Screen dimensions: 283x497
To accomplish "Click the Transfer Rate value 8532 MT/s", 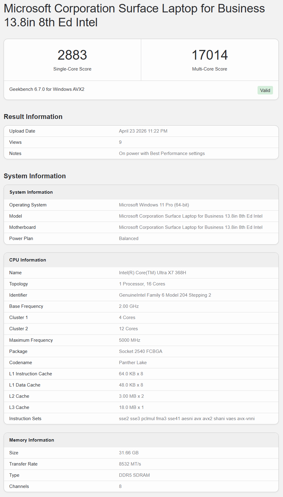I will [130, 464].
